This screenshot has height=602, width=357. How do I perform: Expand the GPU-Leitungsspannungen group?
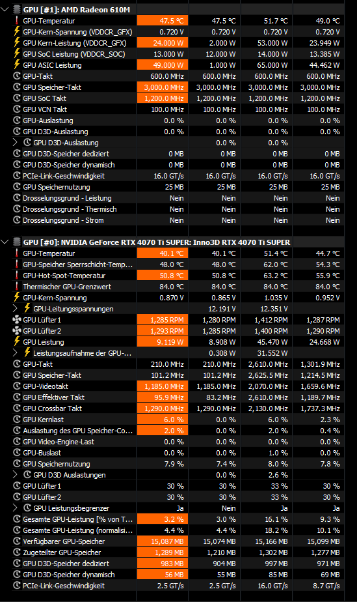(x=15, y=309)
